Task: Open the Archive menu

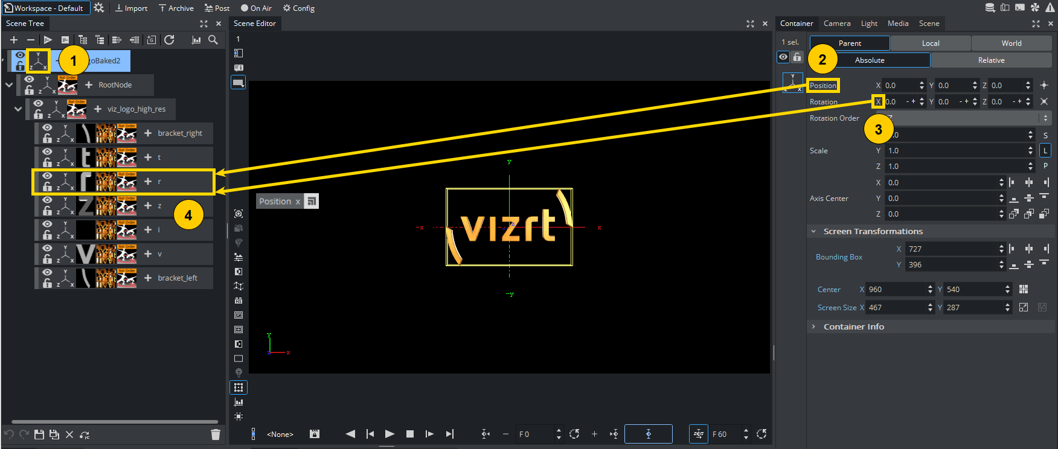Action: tap(176, 8)
